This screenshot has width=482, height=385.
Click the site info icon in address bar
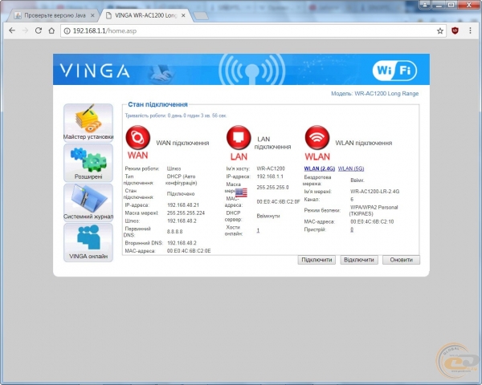(x=67, y=31)
